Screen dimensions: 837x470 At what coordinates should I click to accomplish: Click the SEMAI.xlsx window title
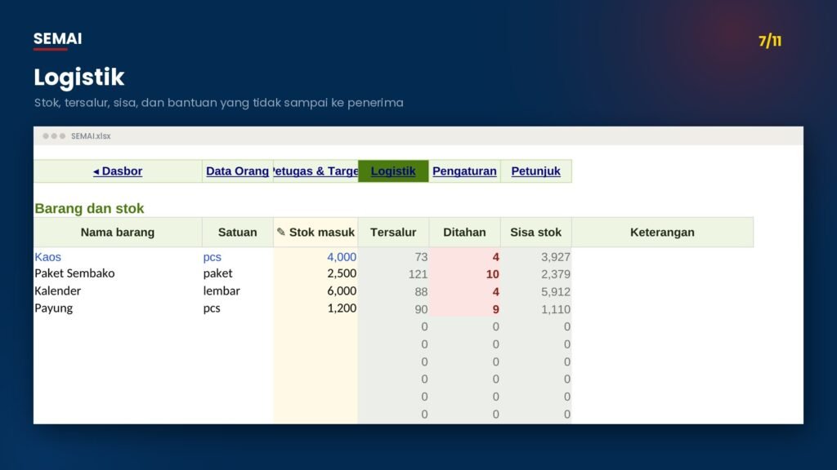[x=91, y=136]
